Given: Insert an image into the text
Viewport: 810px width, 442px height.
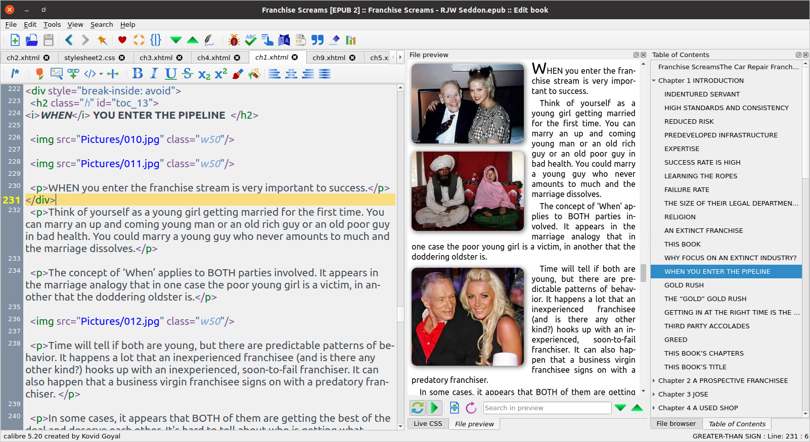Looking at the screenshot, I should click(x=57, y=74).
